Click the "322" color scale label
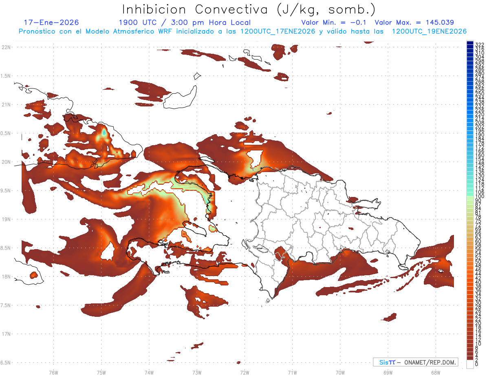 pos(480,44)
